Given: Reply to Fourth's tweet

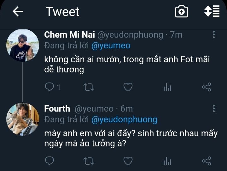Looking at the screenshot, I should [50, 161].
